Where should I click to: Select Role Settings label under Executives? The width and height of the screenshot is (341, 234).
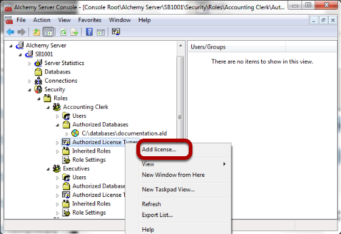click(x=89, y=213)
